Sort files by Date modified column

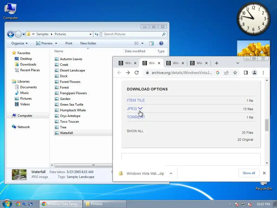tap(135, 51)
